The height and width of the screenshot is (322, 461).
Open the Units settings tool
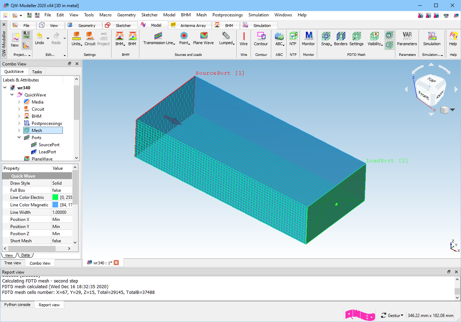(x=76, y=39)
